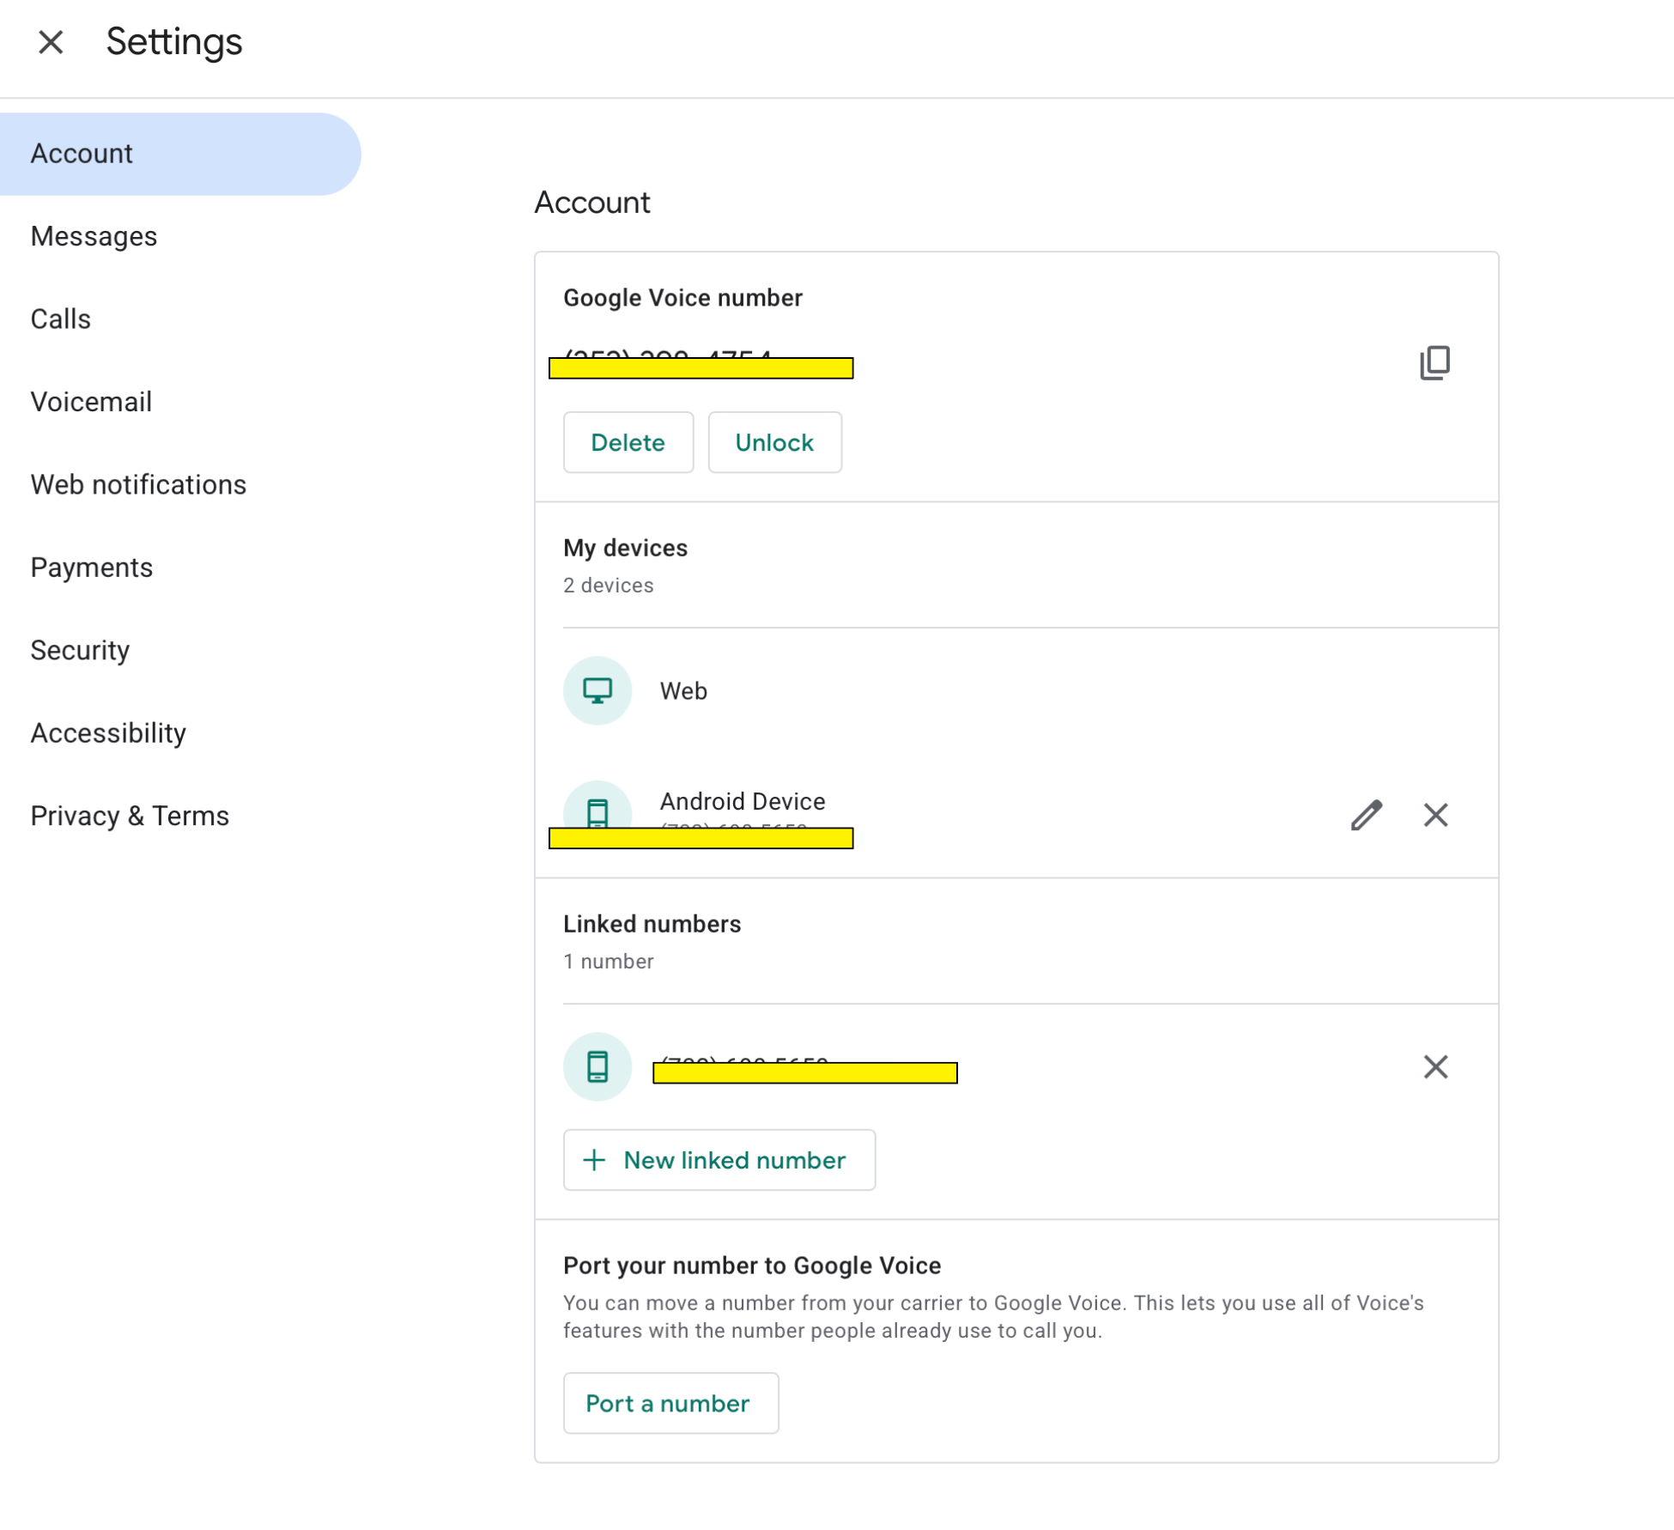
Task: Select Payments in the sidebar
Action: 91,568
